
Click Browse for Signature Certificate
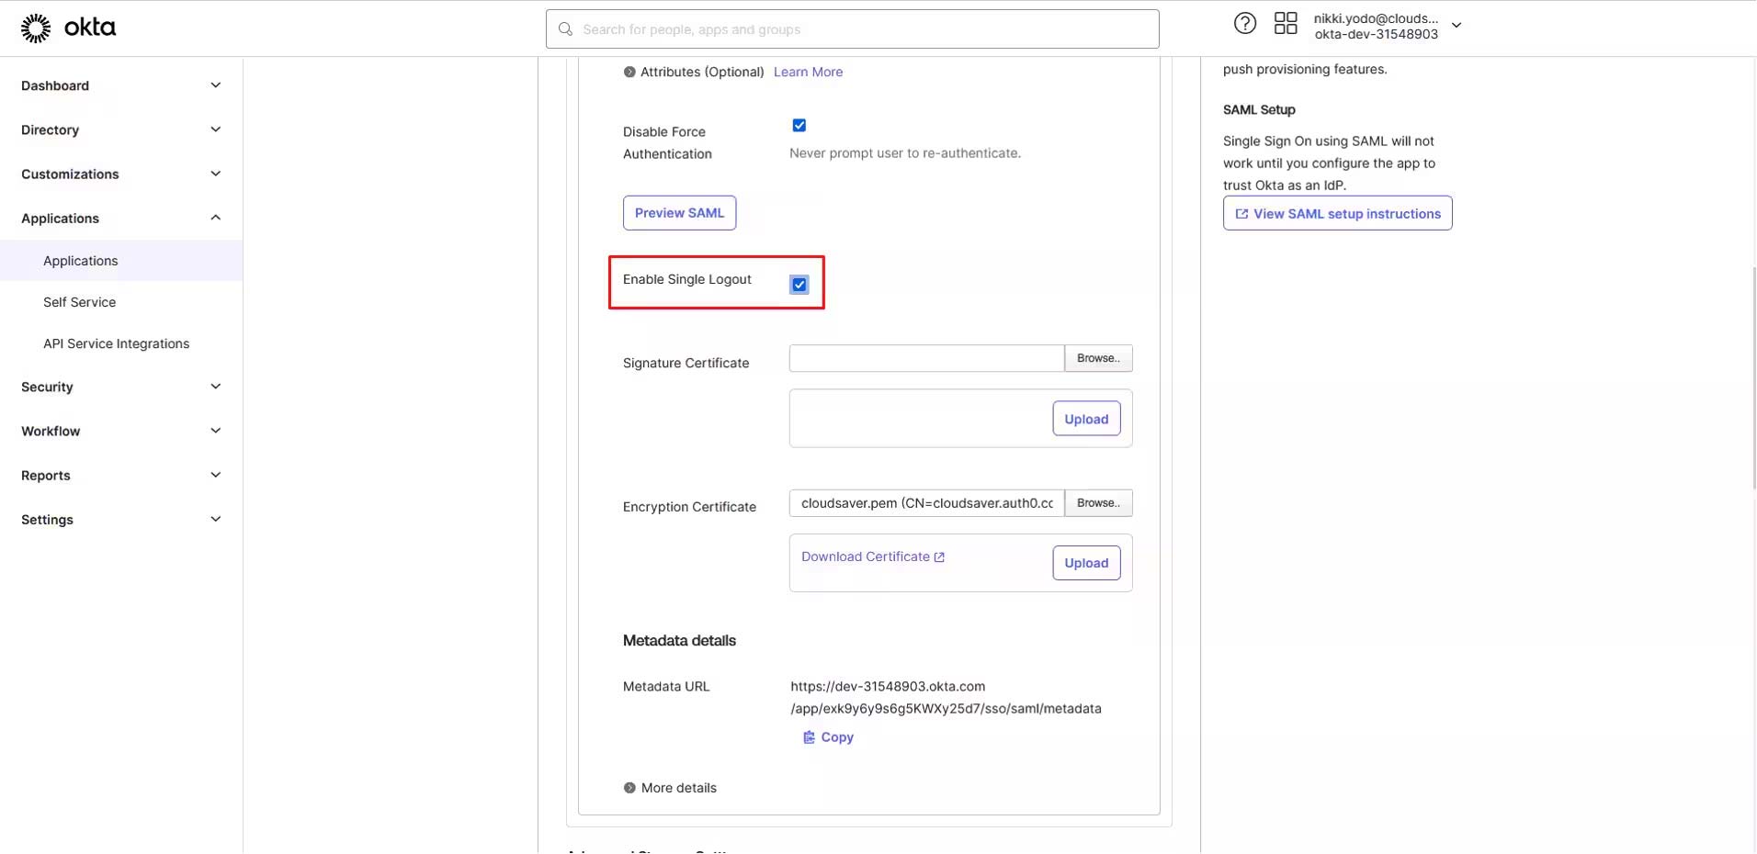(x=1098, y=358)
